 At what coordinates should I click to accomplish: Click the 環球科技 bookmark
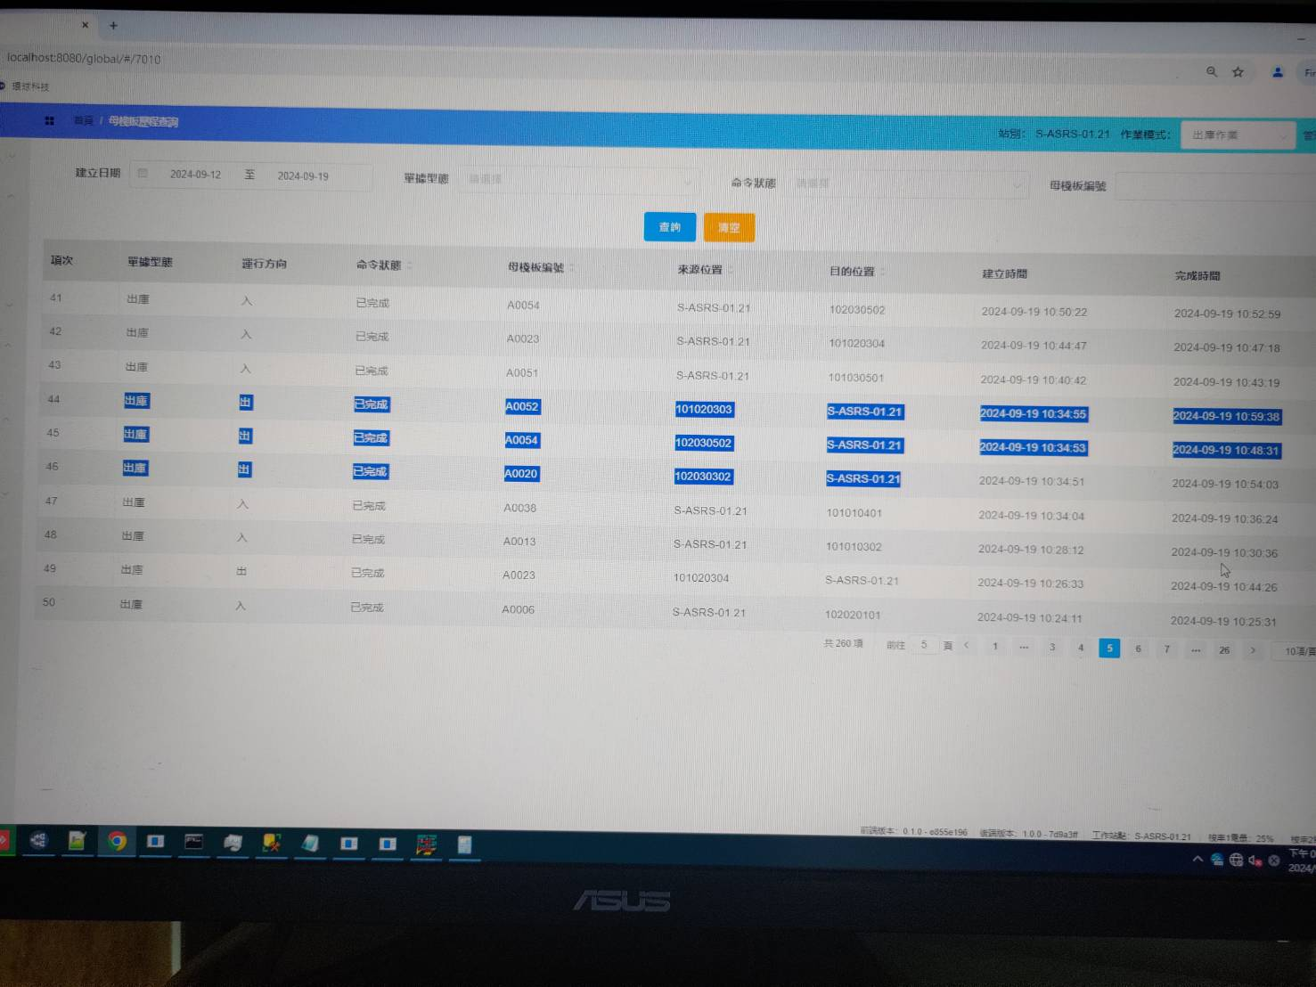click(30, 86)
